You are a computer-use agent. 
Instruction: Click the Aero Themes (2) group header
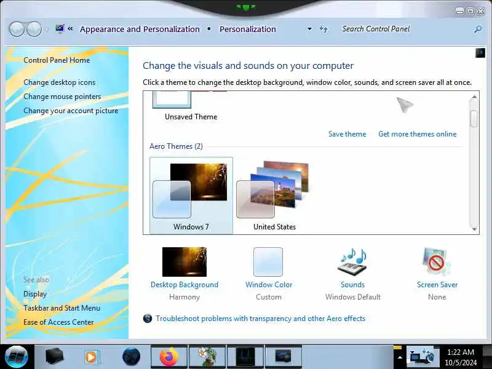[176, 146]
